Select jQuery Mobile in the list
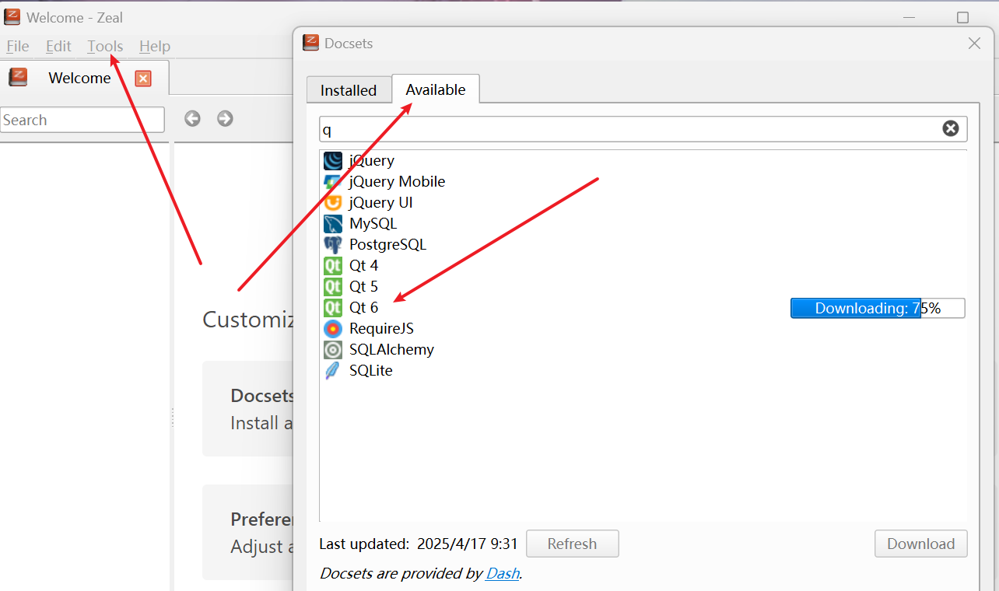 click(x=643, y=182)
